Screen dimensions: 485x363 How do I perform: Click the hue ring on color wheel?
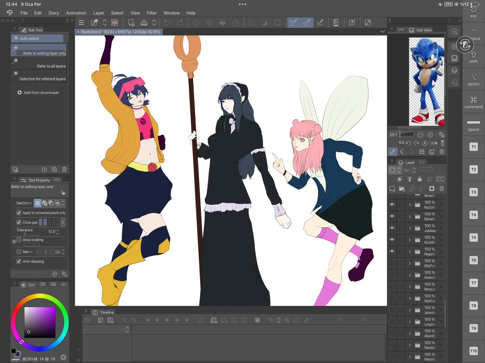pyautogui.click(x=40, y=296)
